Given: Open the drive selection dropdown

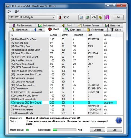Looking at the screenshot, I should [31, 17].
